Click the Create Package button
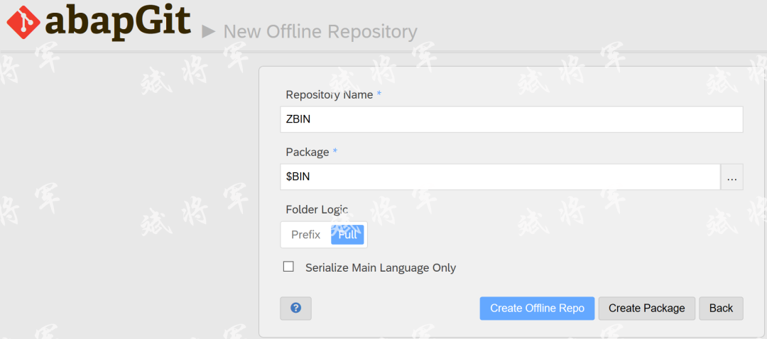 [x=647, y=309]
